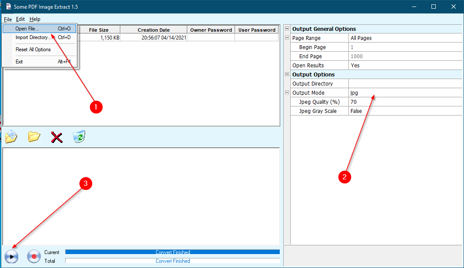Click the Begin Page value 1
Image resolution: width=464 pixels, height=268 pixels.
pos(405,47)
